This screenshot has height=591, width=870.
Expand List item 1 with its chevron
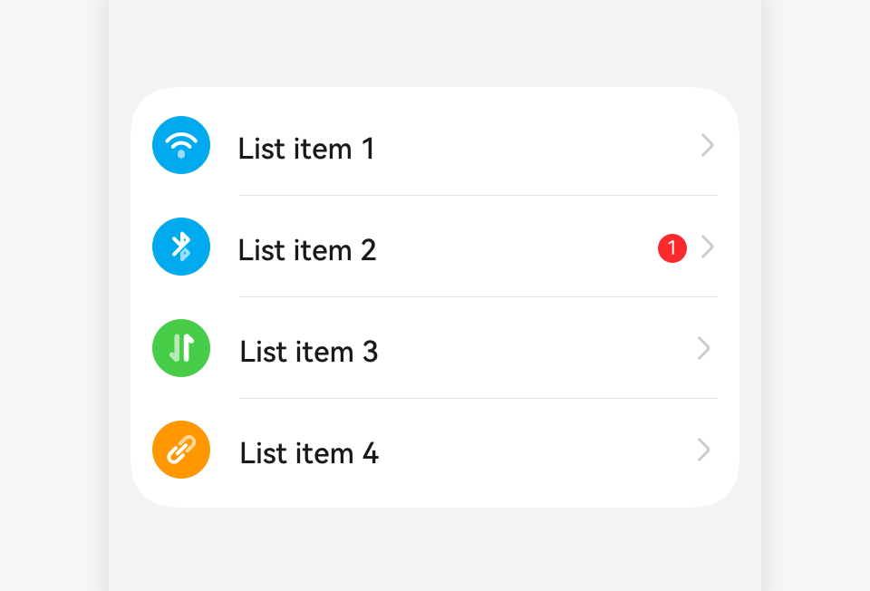coord(707,145)
